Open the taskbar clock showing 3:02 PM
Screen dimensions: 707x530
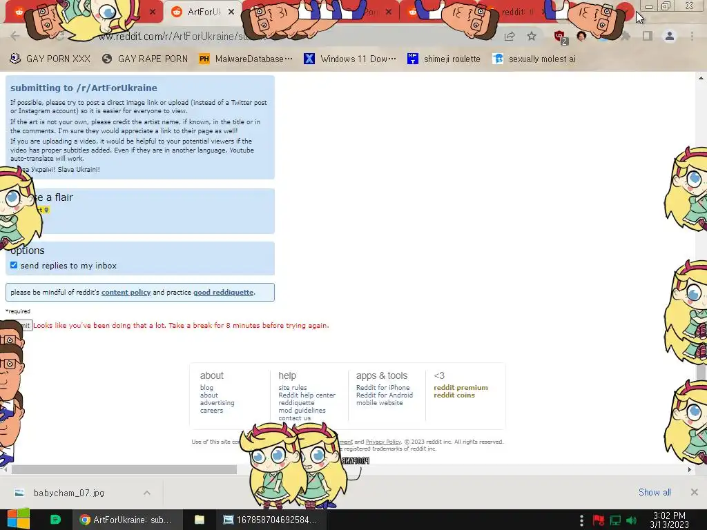click(x=669, y=520)
